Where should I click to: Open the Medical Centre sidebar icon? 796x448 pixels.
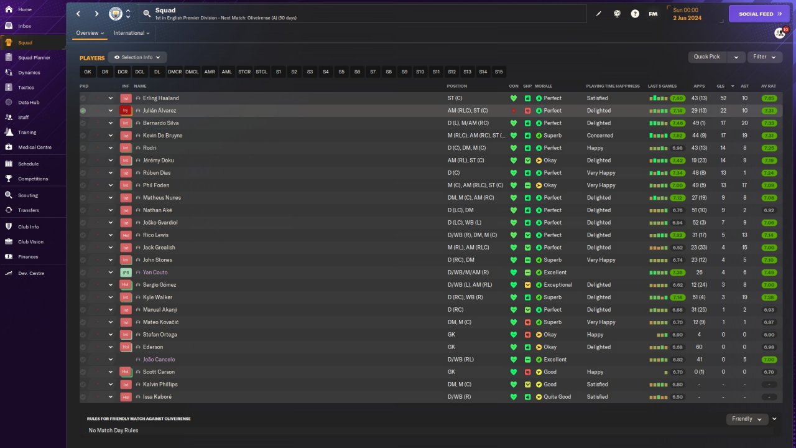pyautogui.click(x=9, y=147)
